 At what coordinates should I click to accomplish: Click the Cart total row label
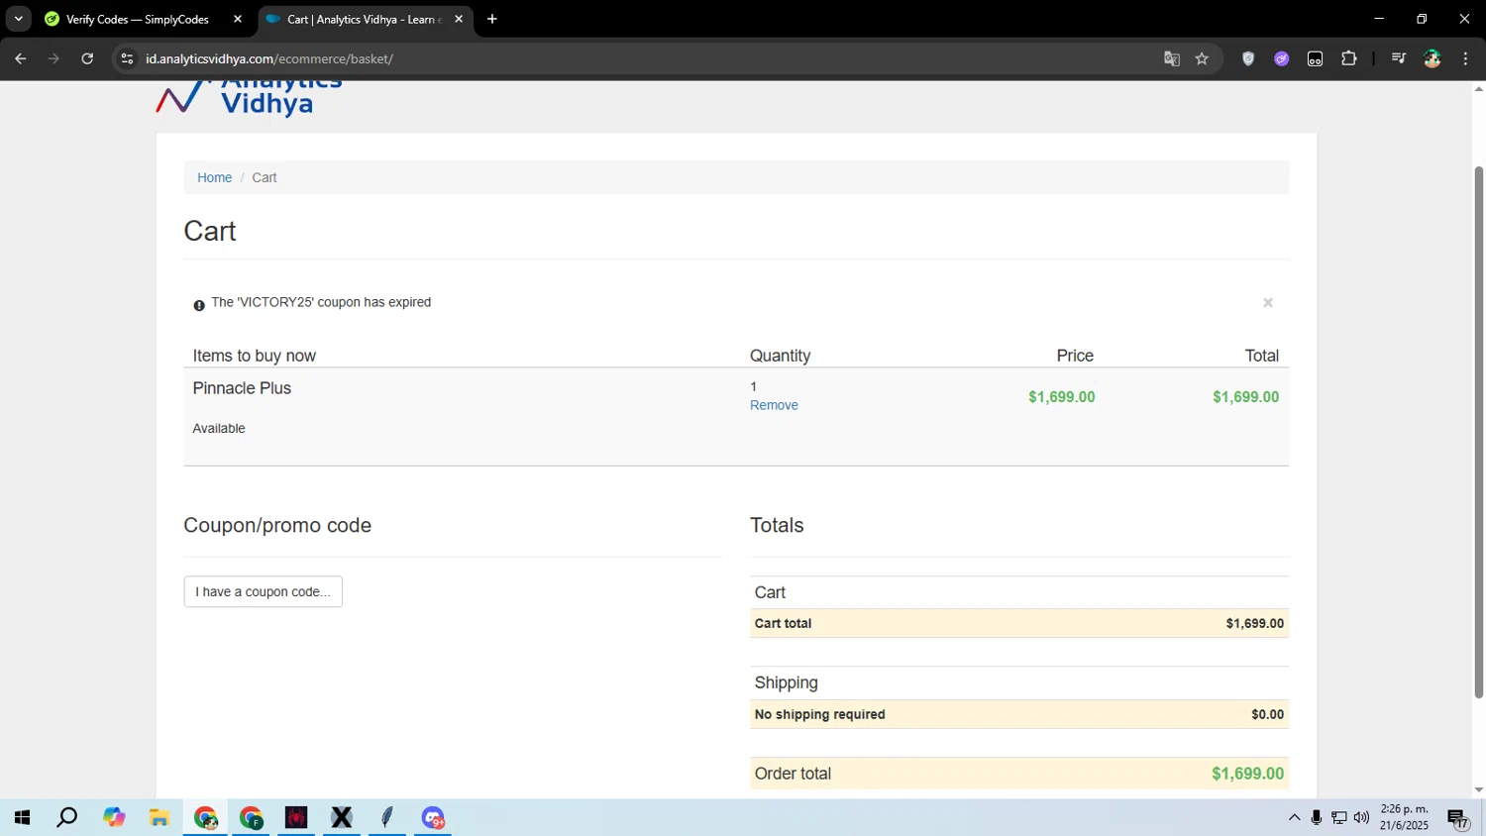click(783, 623)
